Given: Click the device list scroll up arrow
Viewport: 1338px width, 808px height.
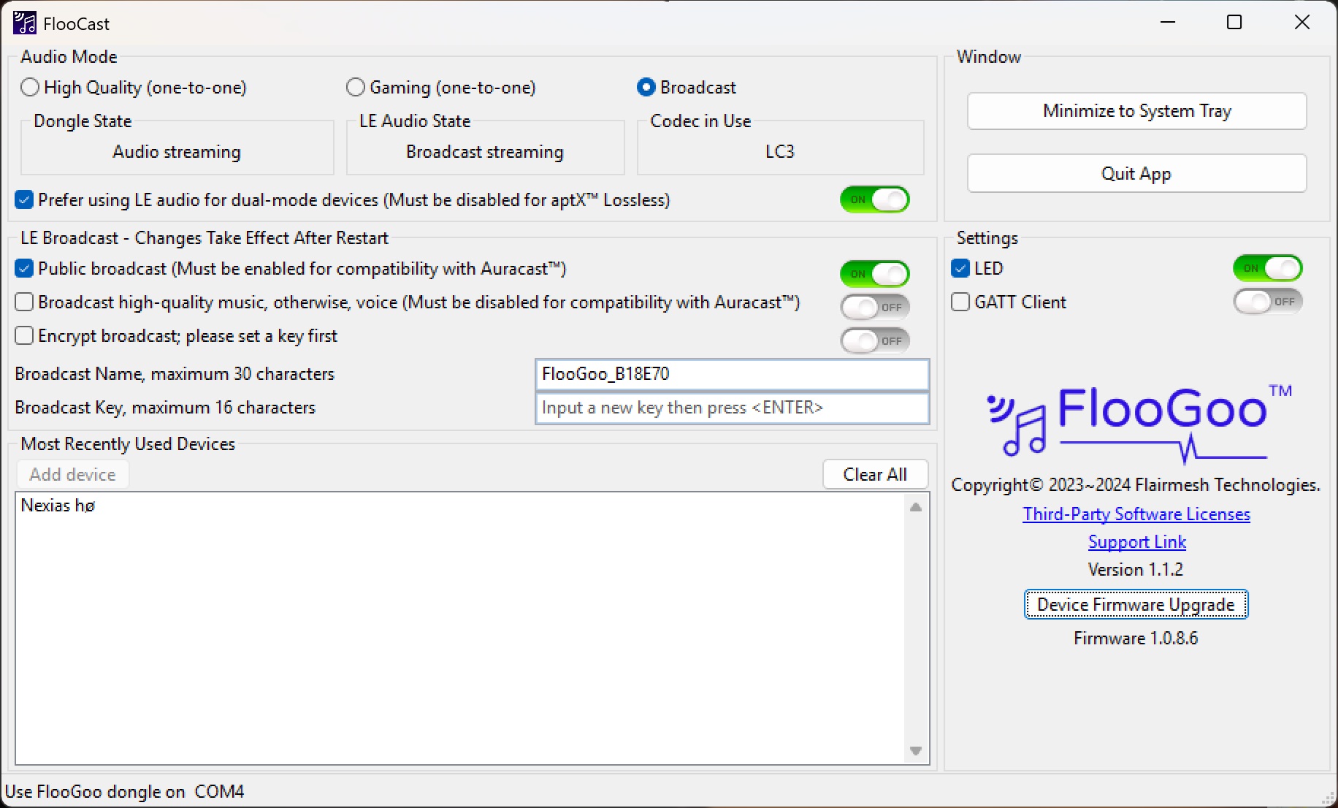Looking at the screenshot, I should click(916, 507).
